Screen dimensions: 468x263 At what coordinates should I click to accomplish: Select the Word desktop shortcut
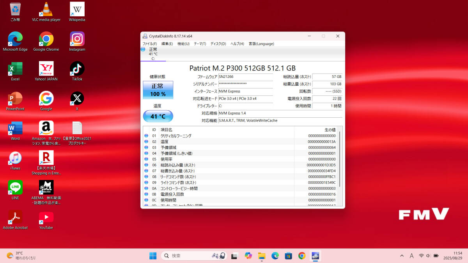15,131
